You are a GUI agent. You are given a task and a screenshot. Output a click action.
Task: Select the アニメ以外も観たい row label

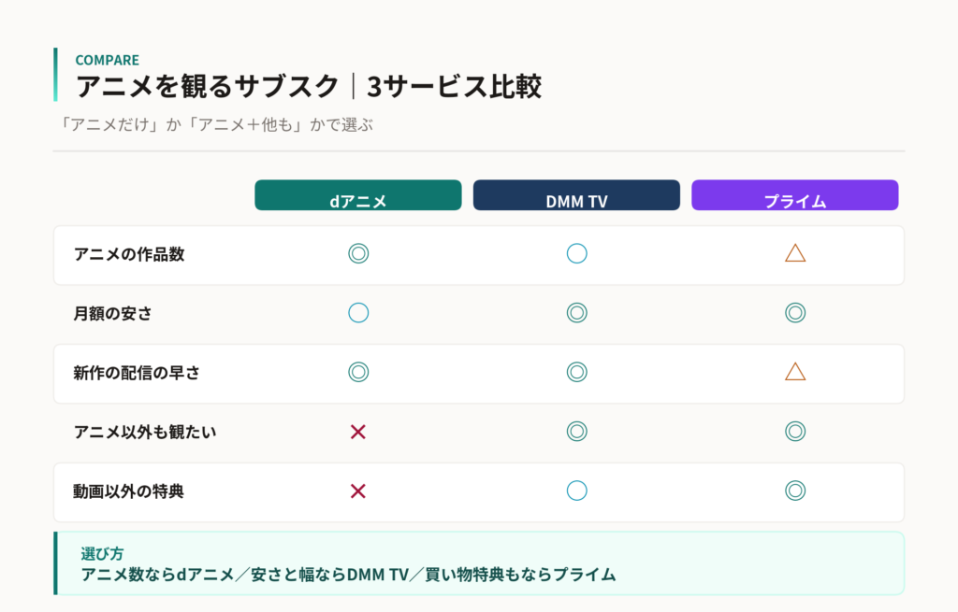coord(145,432)
